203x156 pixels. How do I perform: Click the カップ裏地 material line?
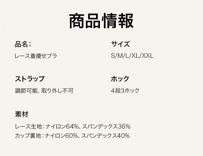[72, 136]
